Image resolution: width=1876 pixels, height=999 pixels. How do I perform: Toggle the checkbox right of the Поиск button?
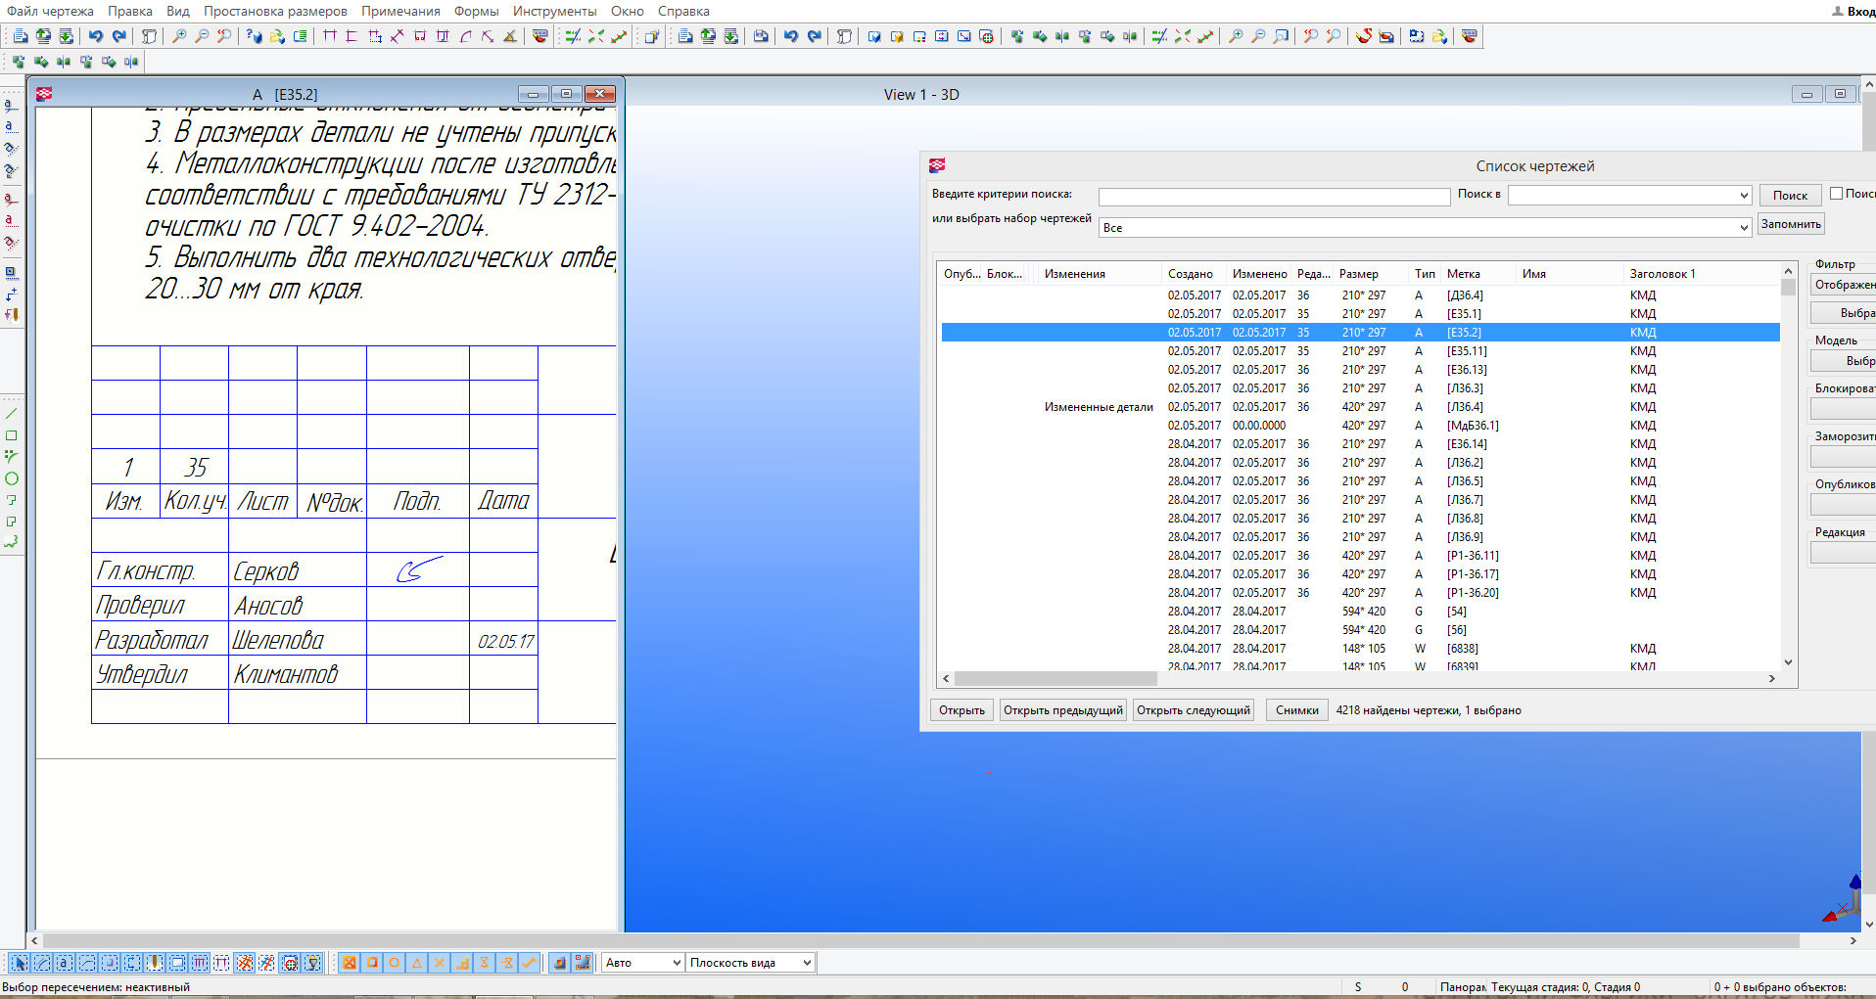tap(1836, 194)
